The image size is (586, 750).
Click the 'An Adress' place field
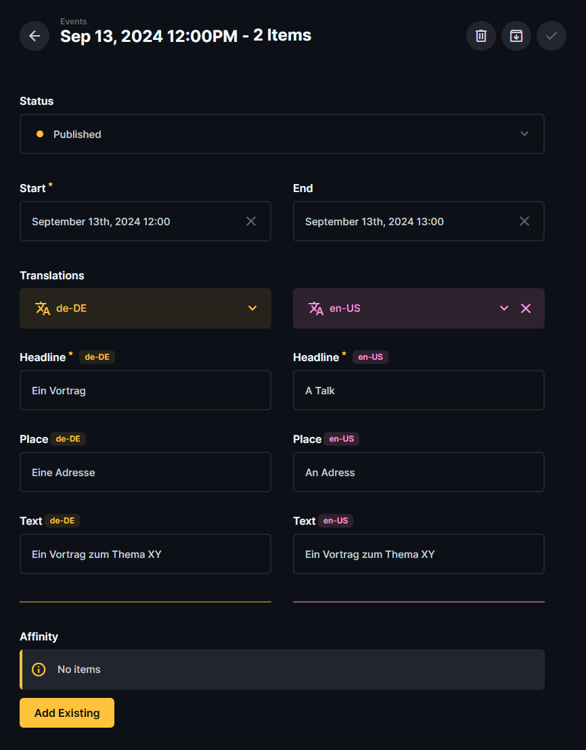pyautogui.click(x=418, y=472)
